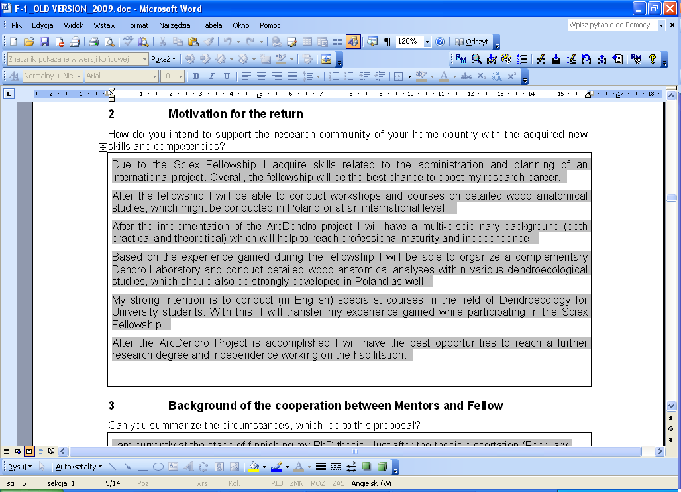681x492 pixels.
Task: Toggle underline formatting
Action: [227, 76]
